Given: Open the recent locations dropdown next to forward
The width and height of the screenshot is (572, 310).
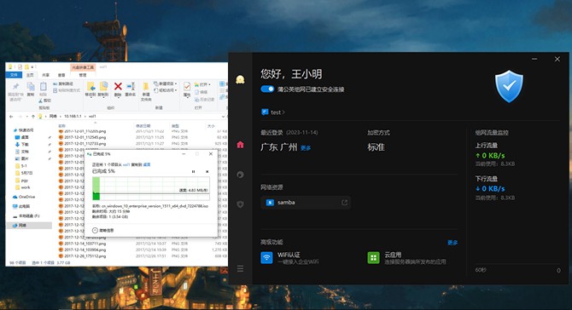Looking at the screenshot, I should pyautogui.click(x=27, y=117).
